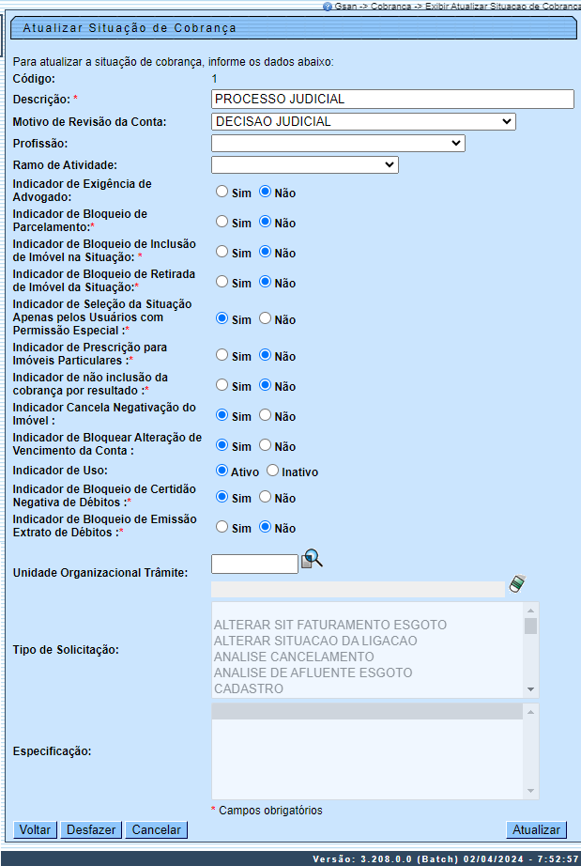581x866 pixels.
Task: Set Não for Bloqueio de Retirada de Imóvel
Action: click(266, 282)
